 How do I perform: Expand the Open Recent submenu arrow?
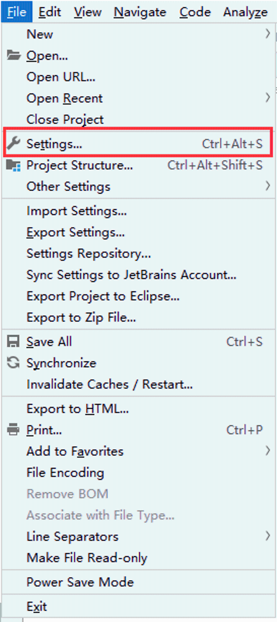pyautogui.click(x=268, y=98)
